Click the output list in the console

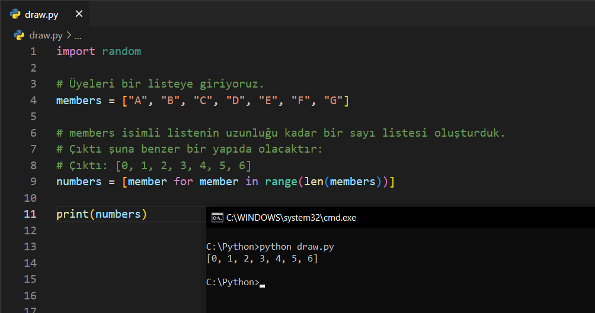[x=262, y=259]
